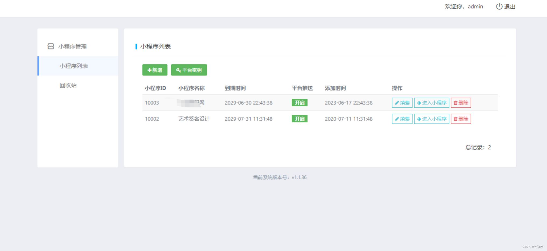Click the key icon on the 平台密钥 button
The width and height of the screenshot is (547, 251).
coord(178,70)
